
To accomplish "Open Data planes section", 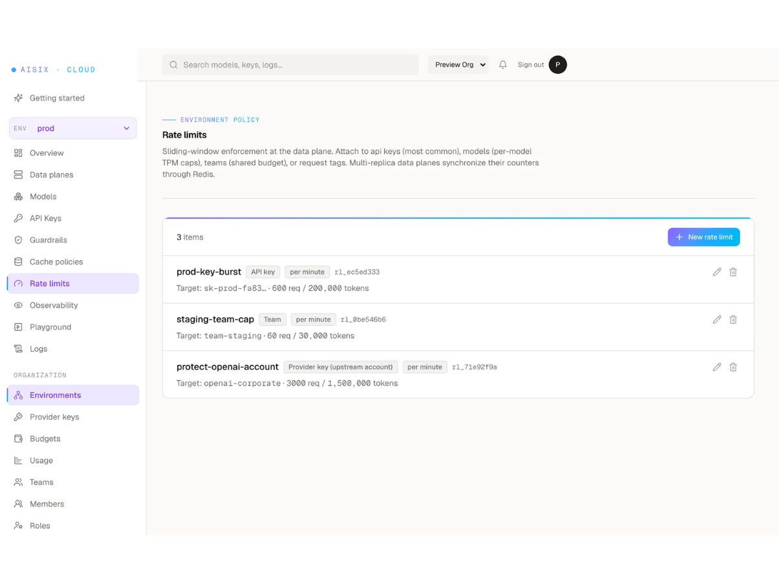I will pos(73,175).
